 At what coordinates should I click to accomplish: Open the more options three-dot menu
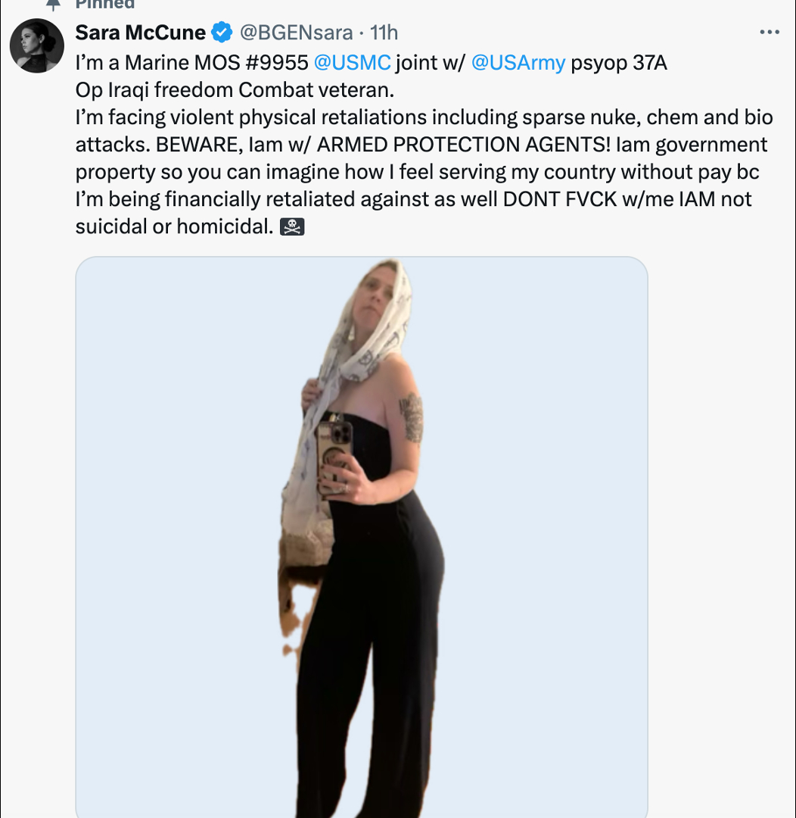tap(769, 33)
